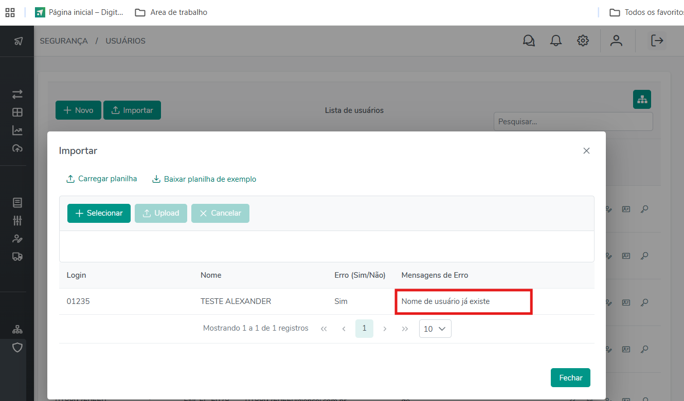
Task: Click the truck icon in sidebar
Action: tap(17, 256)
